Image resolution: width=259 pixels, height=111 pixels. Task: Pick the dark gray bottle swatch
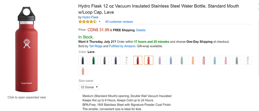point(105,60)
